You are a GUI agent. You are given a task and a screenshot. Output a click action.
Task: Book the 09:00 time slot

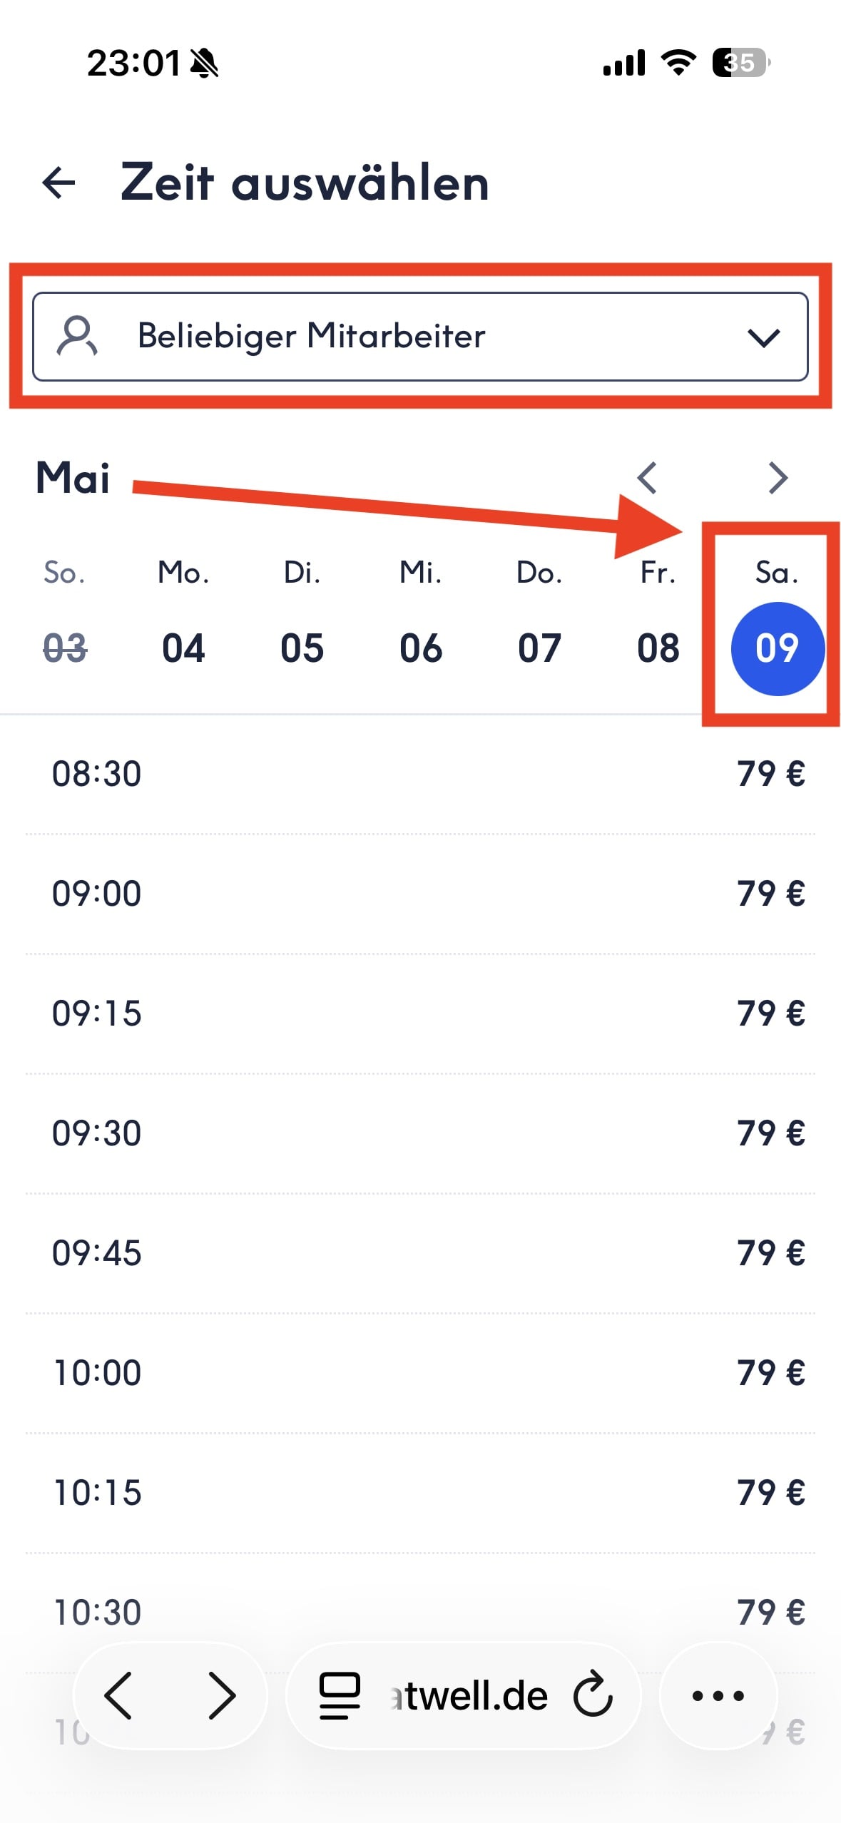(x=420, y=894)
